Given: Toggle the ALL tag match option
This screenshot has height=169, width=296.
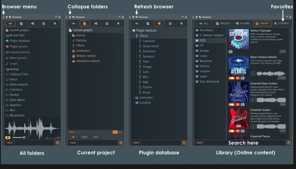Looking at the screenshot, I should click(x=120, y=132).
